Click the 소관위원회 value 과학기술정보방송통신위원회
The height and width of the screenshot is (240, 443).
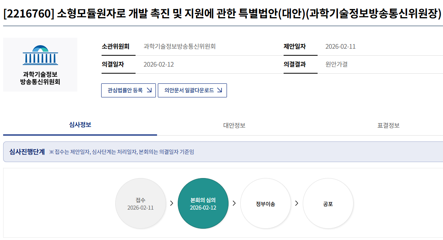click(x=180, y=47)
